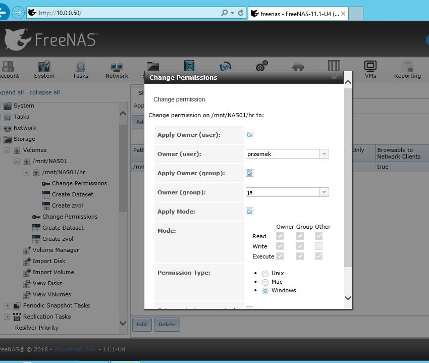
Task: Open View Disks in the tree
Action: point(47,283)
